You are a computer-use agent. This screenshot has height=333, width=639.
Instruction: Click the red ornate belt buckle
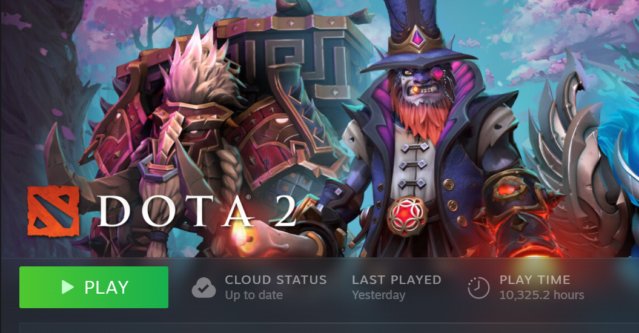pyautogui.click(x=407, y=216)
